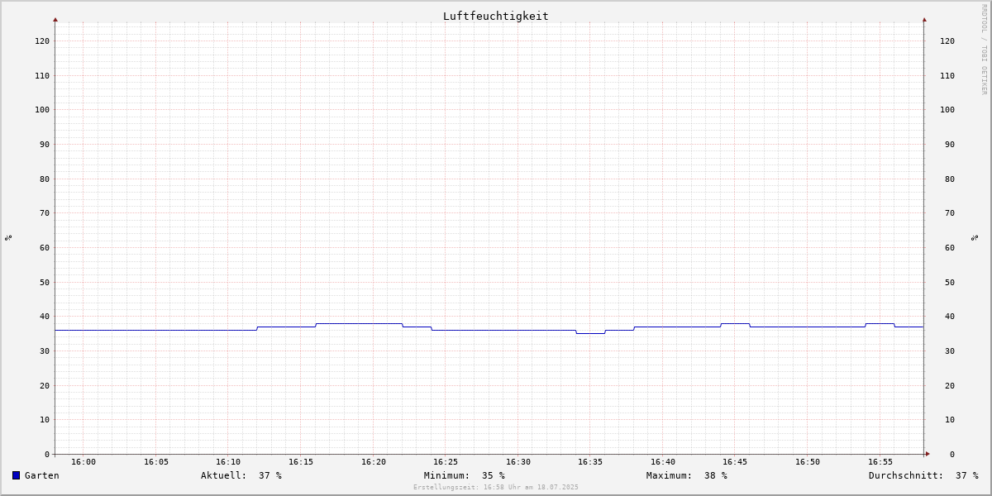Viewport: 992px width, 496px height.
Task: Select the 'Garten' legend label
Action: point(42,475)
